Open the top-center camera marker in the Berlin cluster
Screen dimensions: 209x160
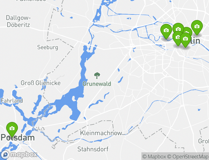point(178,28)
